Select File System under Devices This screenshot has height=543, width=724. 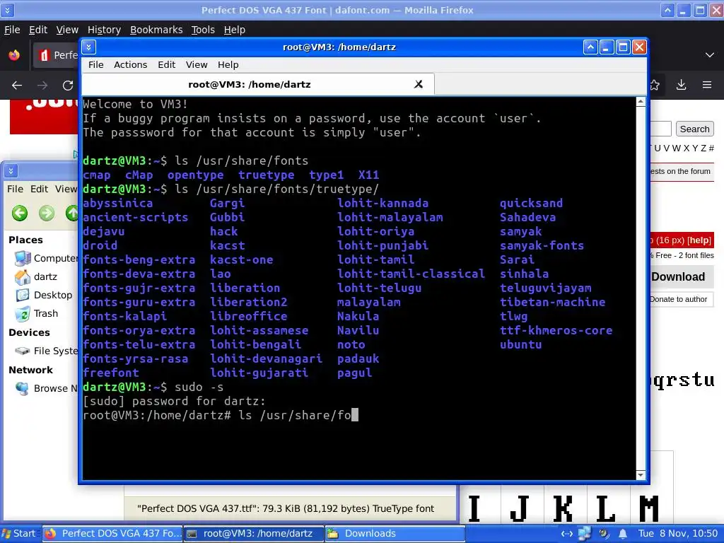[x=46, y=351]
